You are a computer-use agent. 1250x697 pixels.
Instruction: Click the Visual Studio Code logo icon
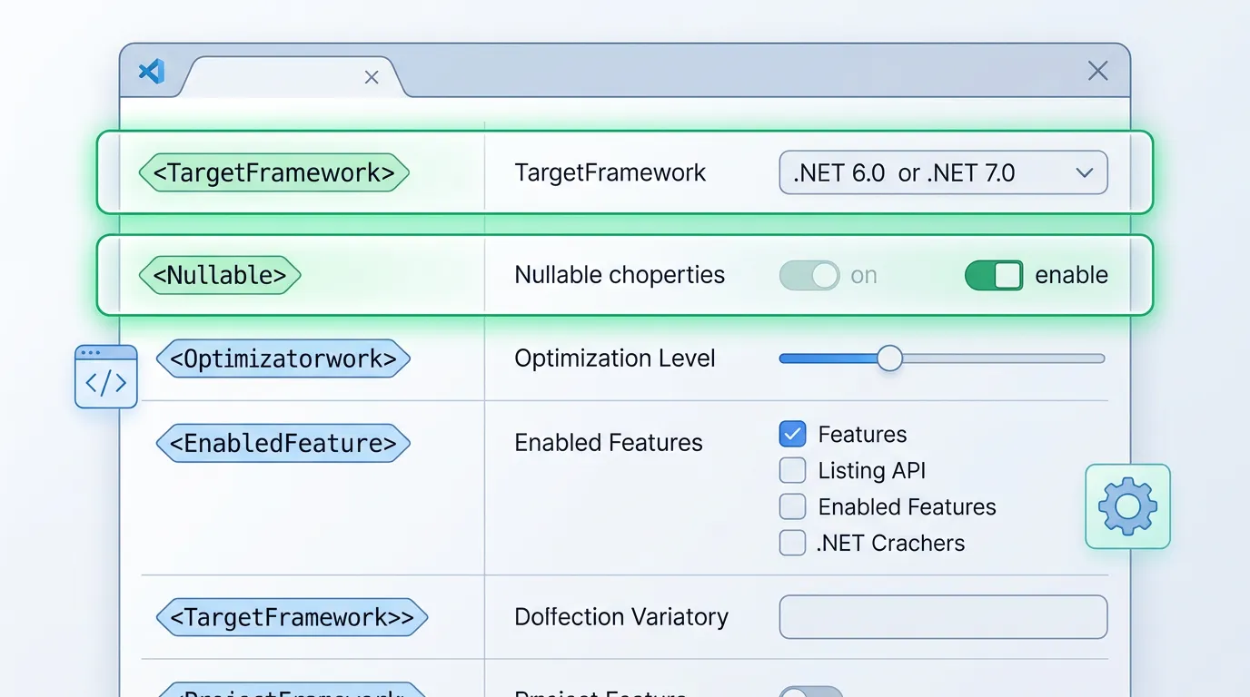click(151, 72)
